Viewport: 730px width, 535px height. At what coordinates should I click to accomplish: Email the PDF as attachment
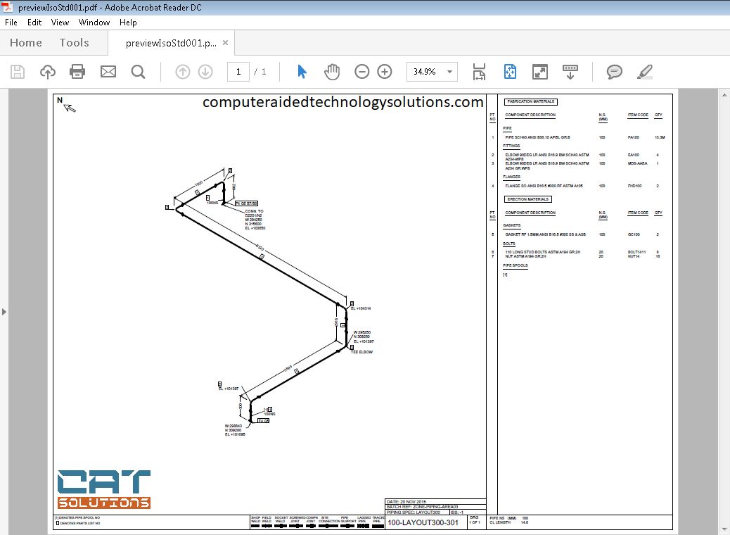[x=108, y=71]
